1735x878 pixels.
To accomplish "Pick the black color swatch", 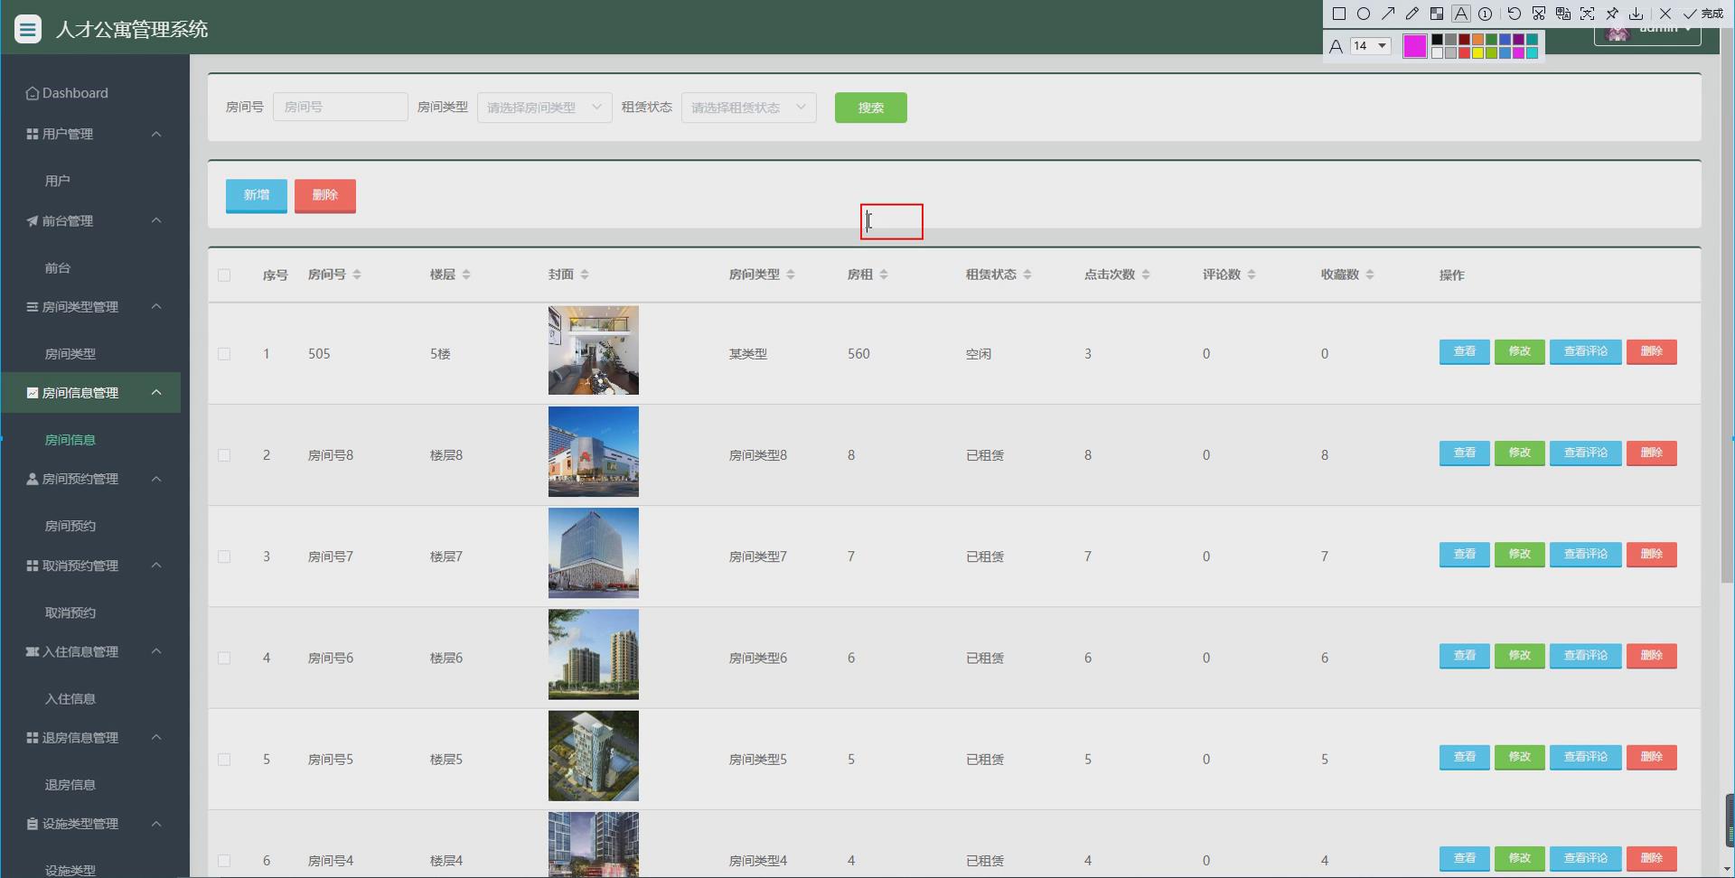I will [1437, 40].
